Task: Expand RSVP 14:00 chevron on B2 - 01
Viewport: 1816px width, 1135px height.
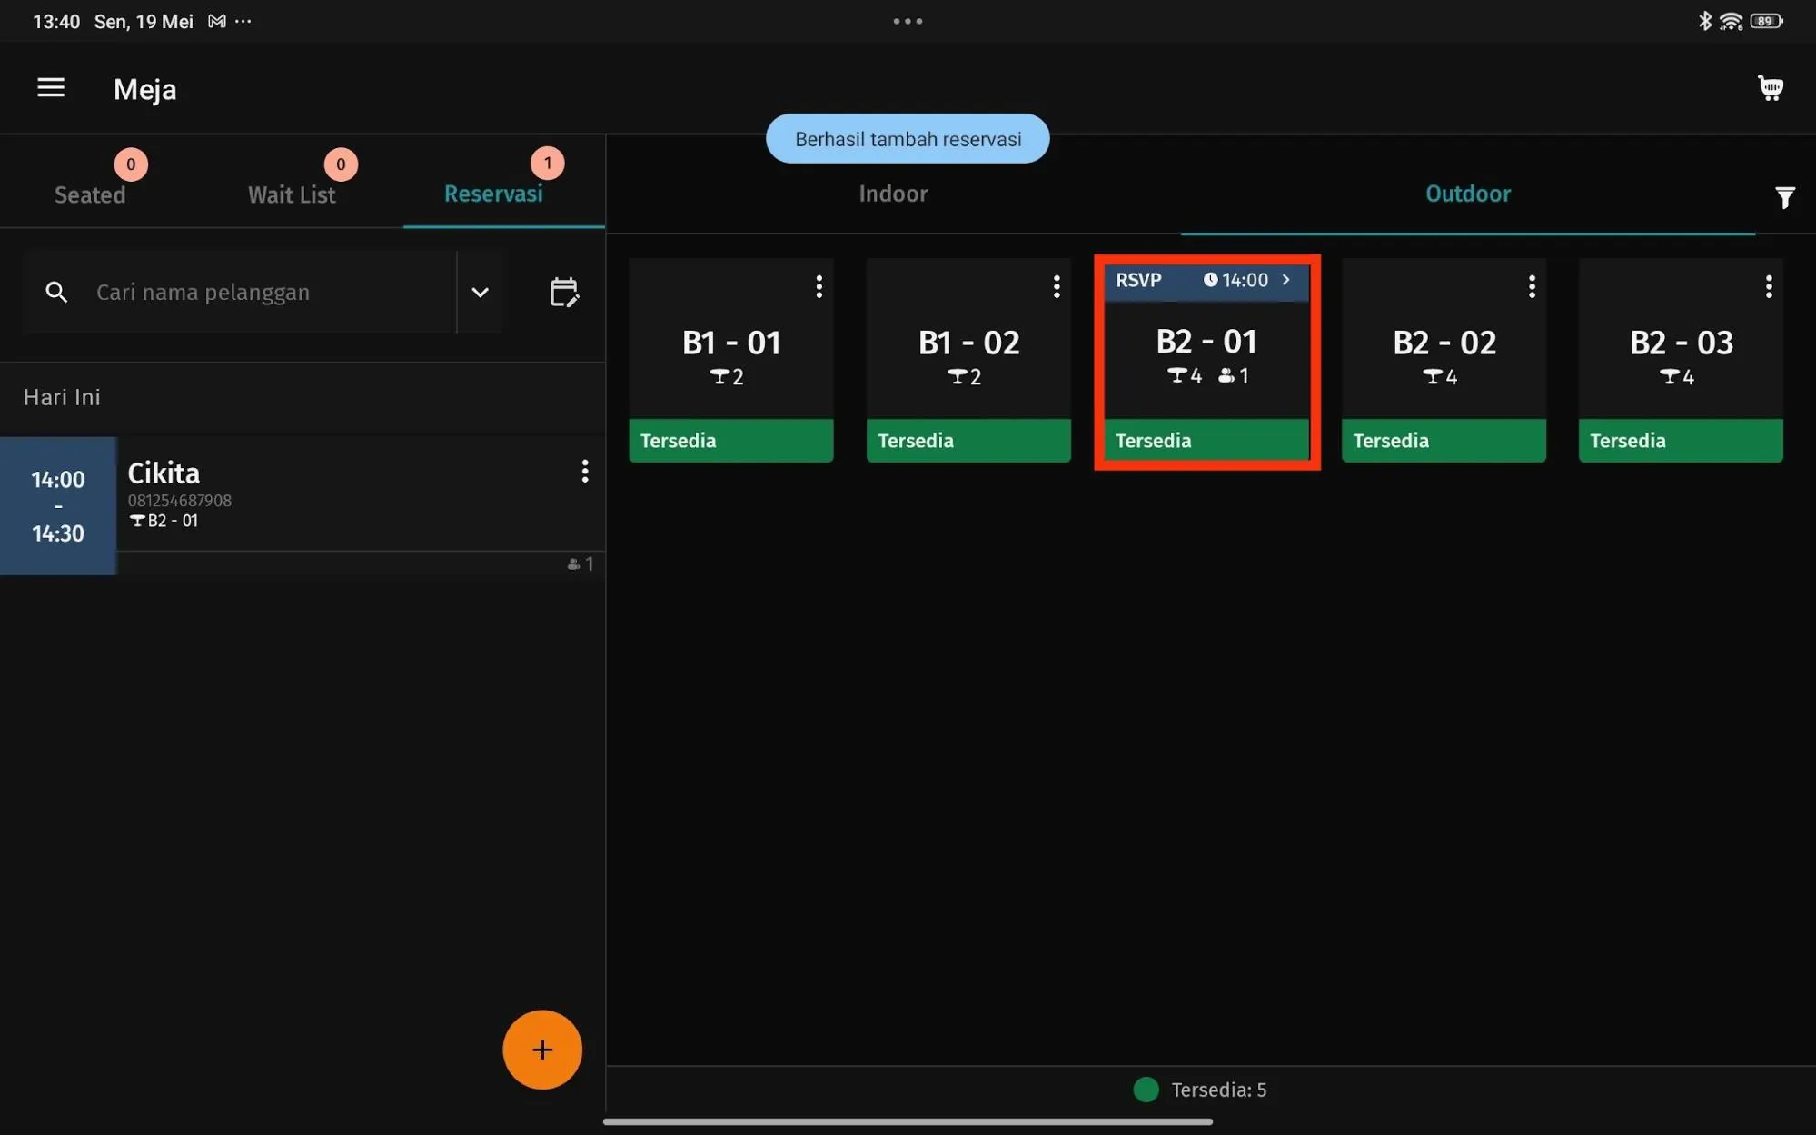Action: [1285, 280]
